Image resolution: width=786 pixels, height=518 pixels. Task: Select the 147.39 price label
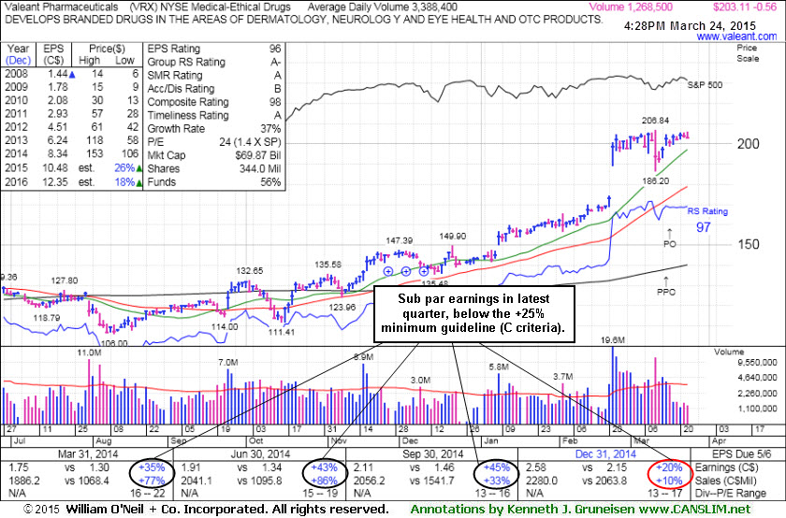(399, 241)
